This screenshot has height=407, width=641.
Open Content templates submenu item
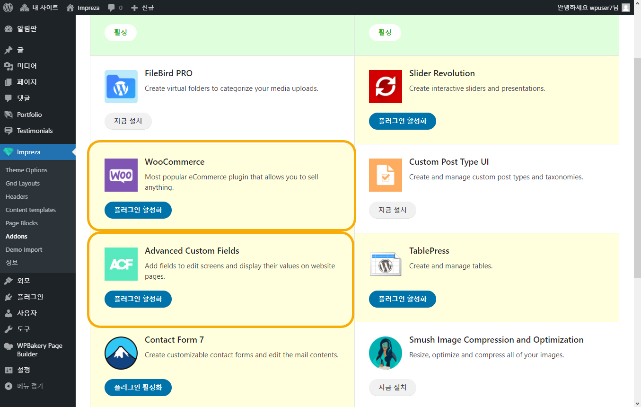point(31,210)
